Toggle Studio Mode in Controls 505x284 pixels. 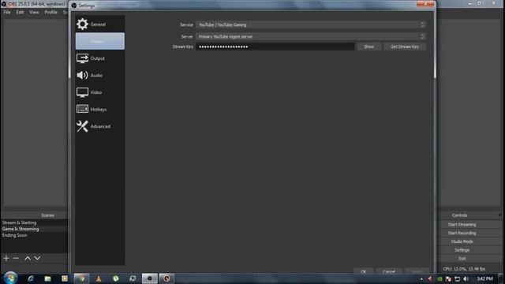[462, 241]
